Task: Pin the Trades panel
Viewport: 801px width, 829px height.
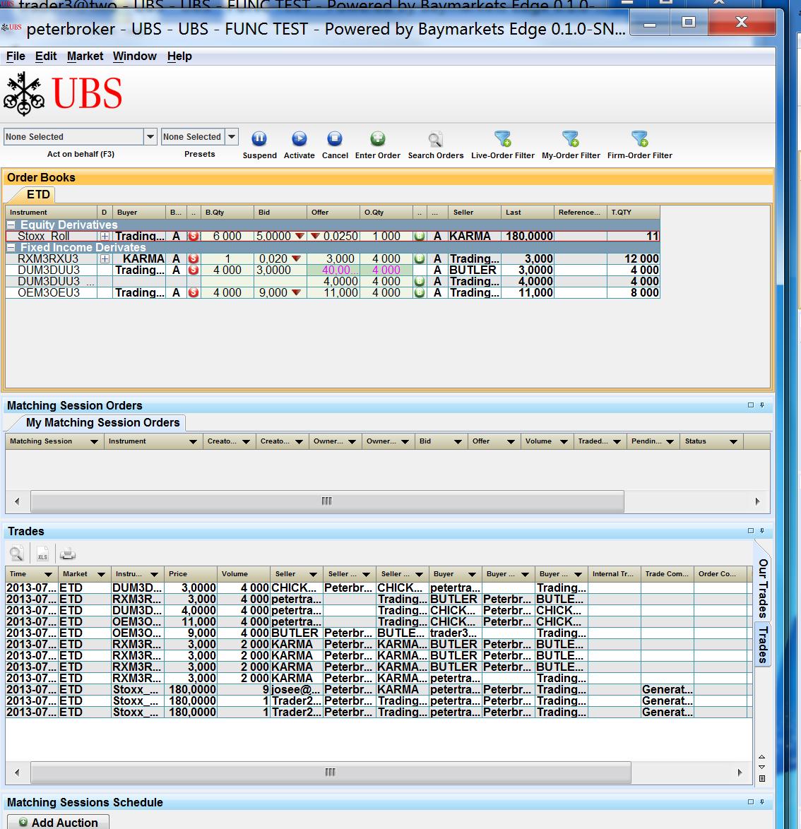Action: click(x=762, y=530)
